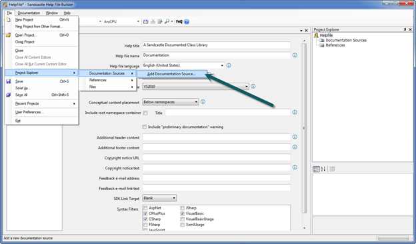
Task: Sort property grid Alphabetically
Action: click(x=323, y=169)
